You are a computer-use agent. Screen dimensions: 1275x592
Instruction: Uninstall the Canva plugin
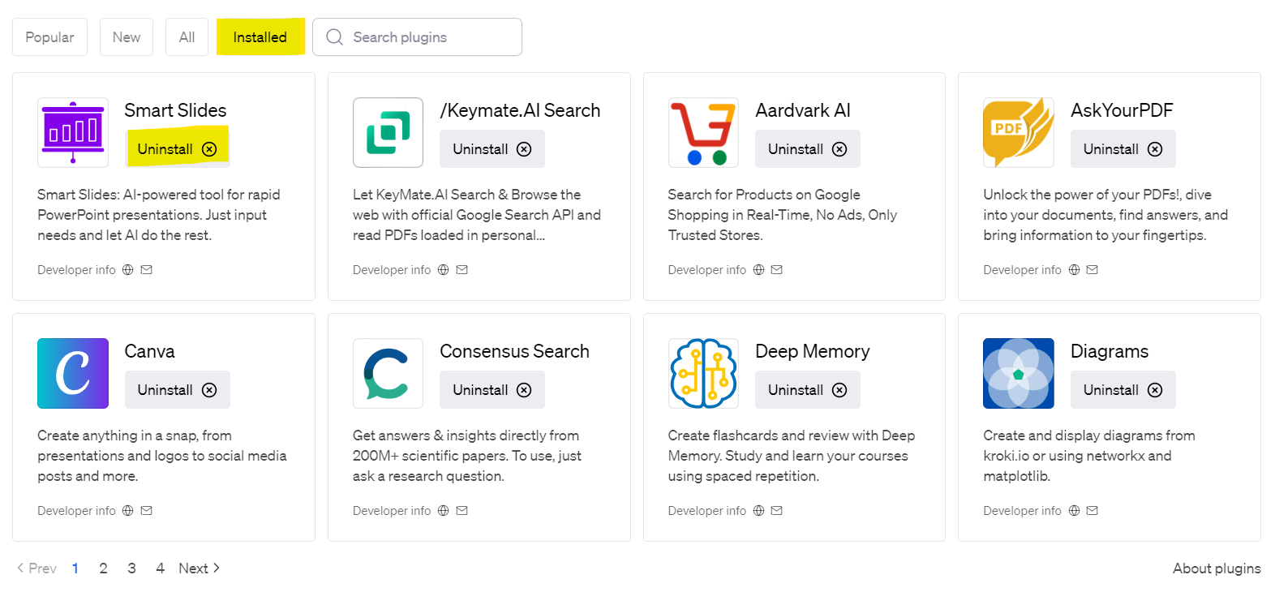(x=178, y=390)
